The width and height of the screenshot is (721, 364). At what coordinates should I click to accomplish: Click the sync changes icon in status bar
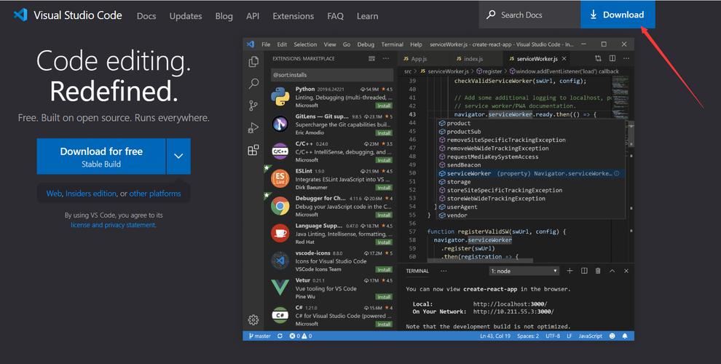click(280, 336)
